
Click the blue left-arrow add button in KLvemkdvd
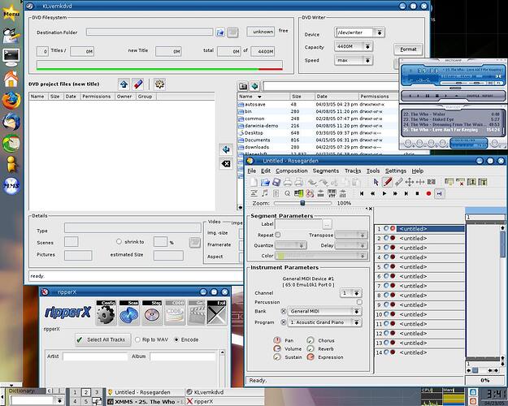tap(226, 149)
